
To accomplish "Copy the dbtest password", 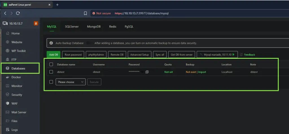I will 147,72.
